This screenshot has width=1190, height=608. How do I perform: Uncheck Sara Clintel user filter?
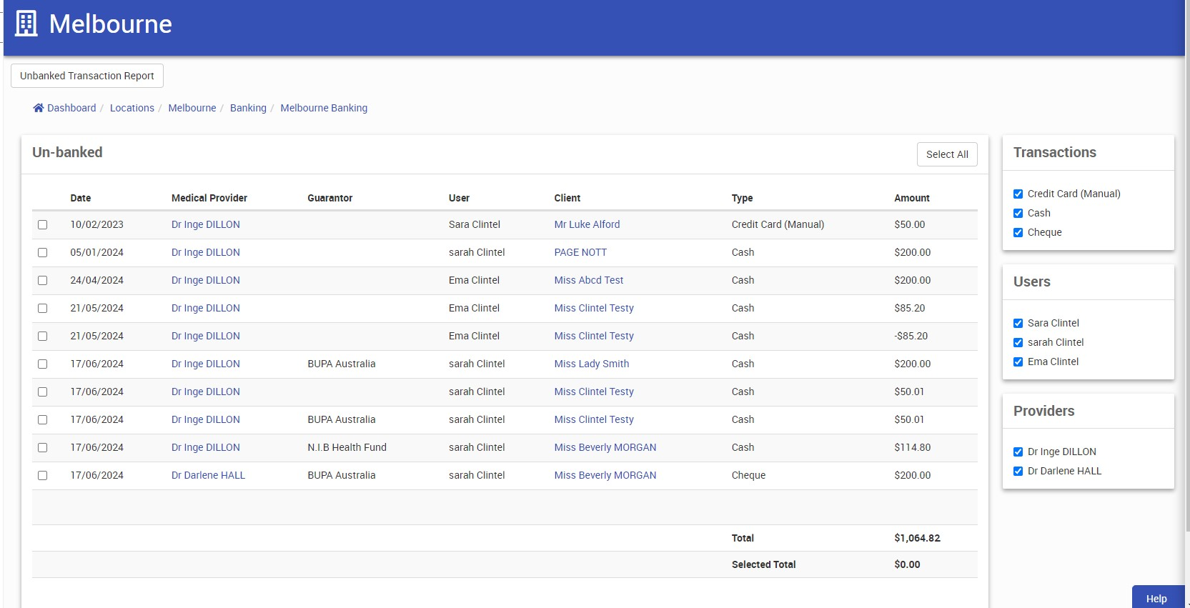point(1018,323)
